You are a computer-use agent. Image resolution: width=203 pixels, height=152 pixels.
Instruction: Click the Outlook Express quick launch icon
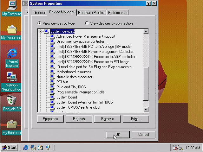pyautogui.click(x=33, y=148)
